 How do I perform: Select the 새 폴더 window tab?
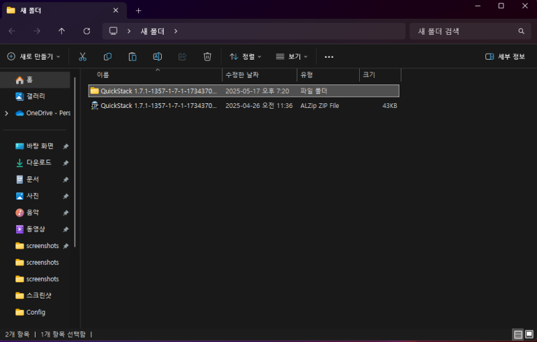tap(64, 10)
